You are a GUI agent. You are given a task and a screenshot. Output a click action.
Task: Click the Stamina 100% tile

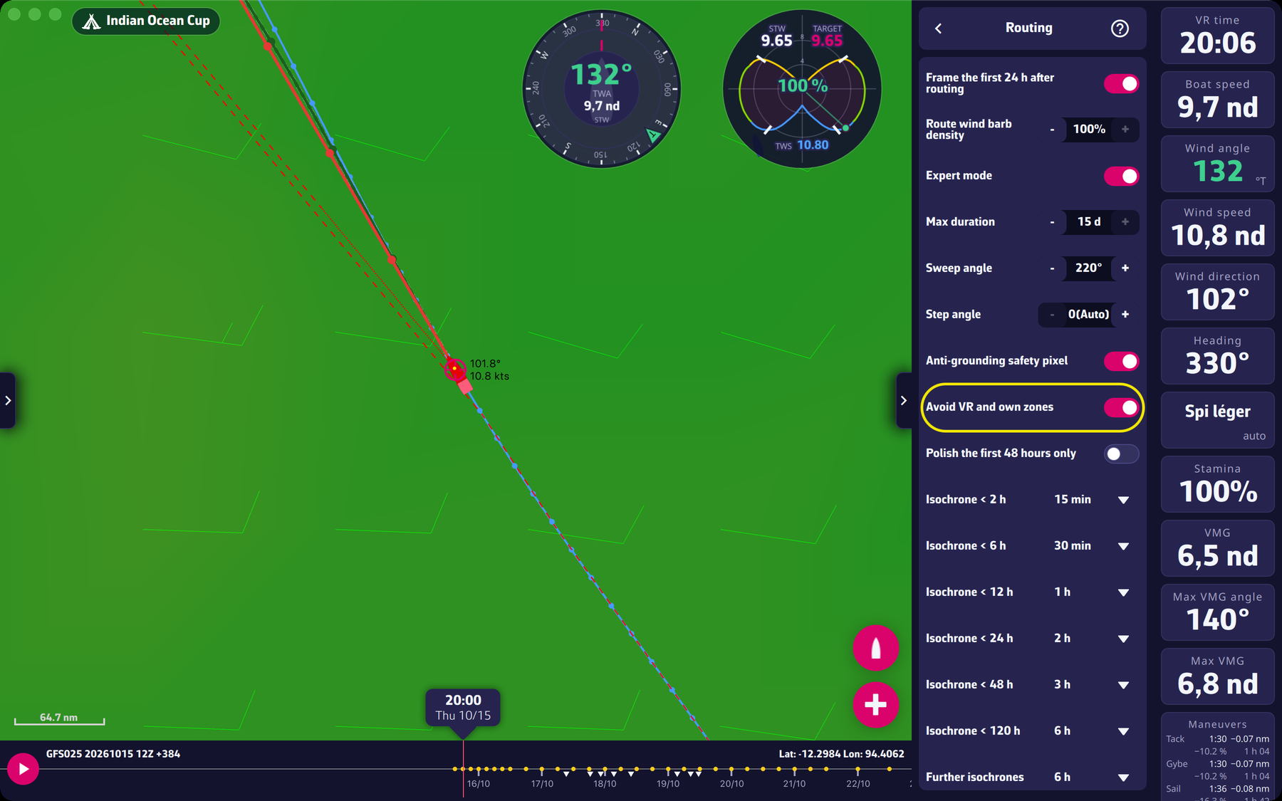[x=1217, y=484]
